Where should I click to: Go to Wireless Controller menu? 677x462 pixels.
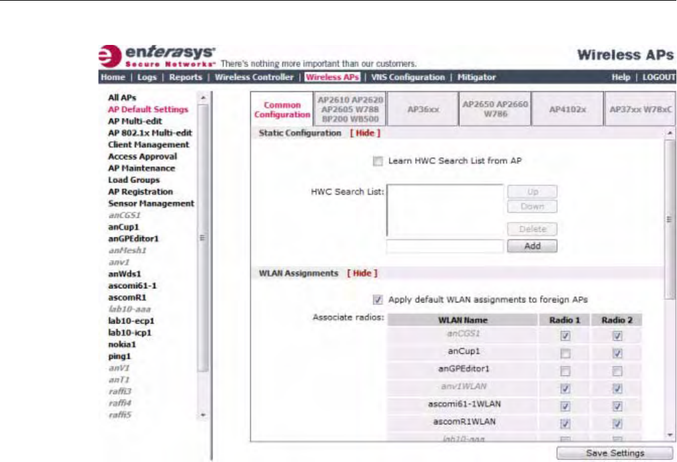pyautogui.click(x=254, y=77)
